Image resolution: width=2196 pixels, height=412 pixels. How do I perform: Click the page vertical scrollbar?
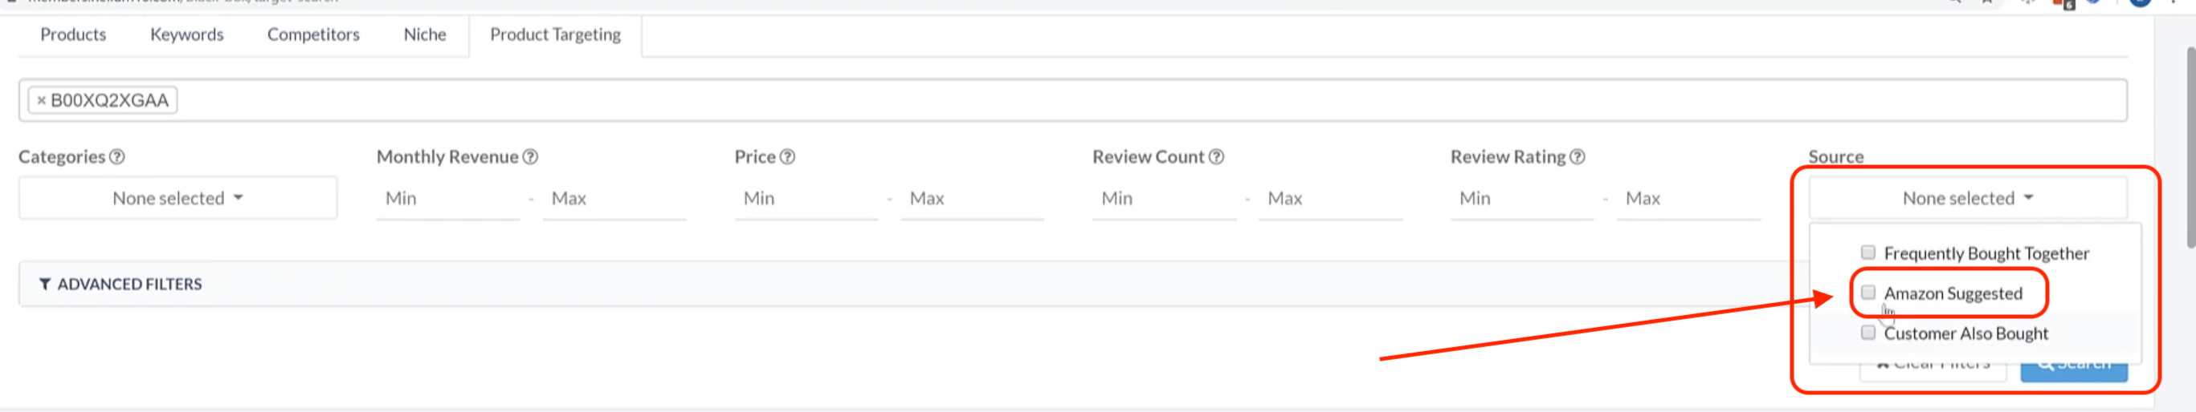pyautogui.click(x=2190, y=149)
